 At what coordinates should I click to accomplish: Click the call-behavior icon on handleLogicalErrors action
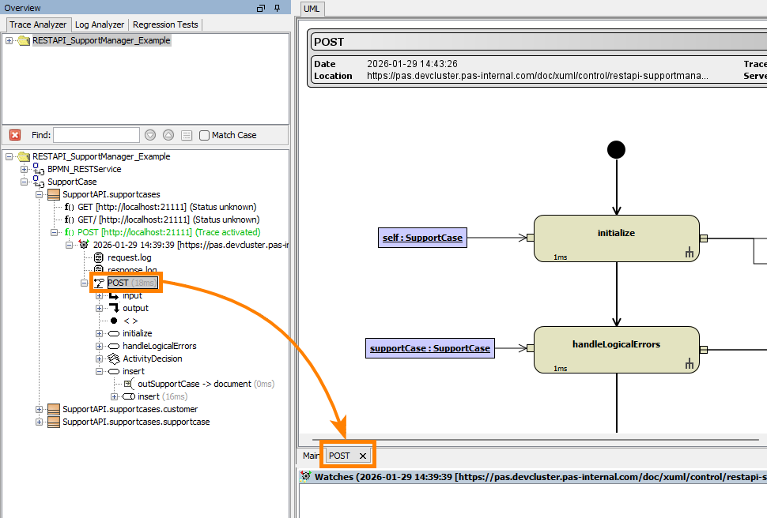(689, 363)
